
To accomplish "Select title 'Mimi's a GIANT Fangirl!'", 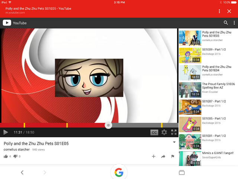I will point(218,153).
